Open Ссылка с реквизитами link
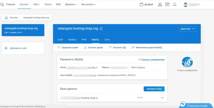The image size is (214, 108). (153, 60)
